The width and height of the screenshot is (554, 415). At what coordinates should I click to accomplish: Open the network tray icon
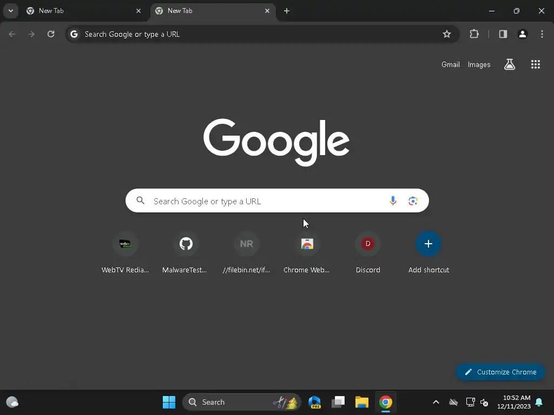[470, 402]
